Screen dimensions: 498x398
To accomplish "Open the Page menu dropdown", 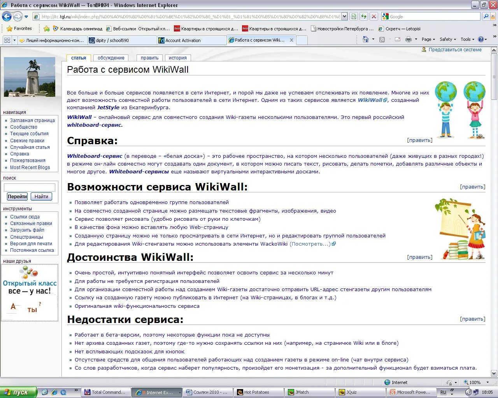I will [428, 39].
